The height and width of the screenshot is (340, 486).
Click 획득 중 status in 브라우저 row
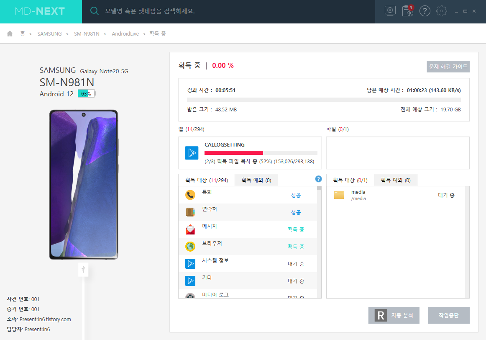point(296,247)
